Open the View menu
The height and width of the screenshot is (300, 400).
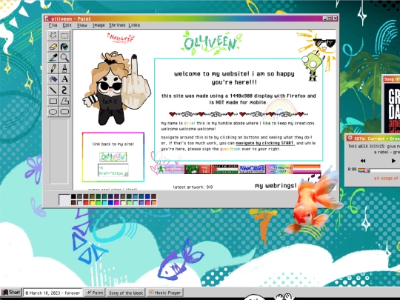pyautogui.click(x=82, y=25)
